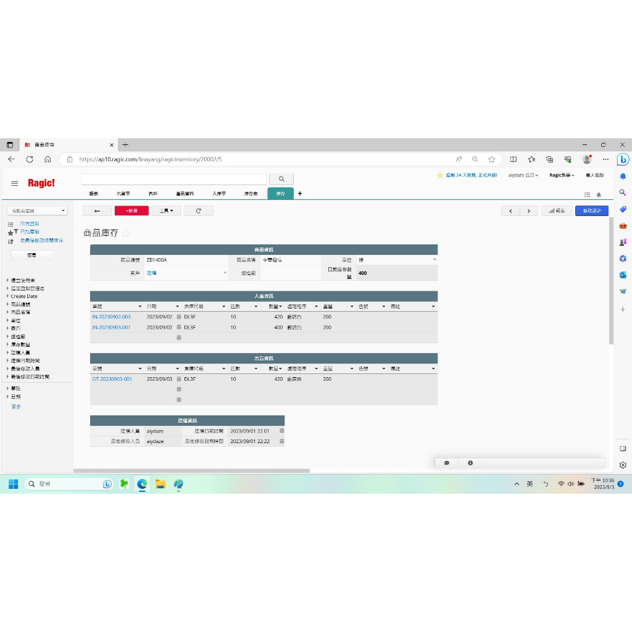The height and width of the screenshot is (632, 632).
Task: Go back using the left-arrow toolbar button
Action: tap(97, 211)
